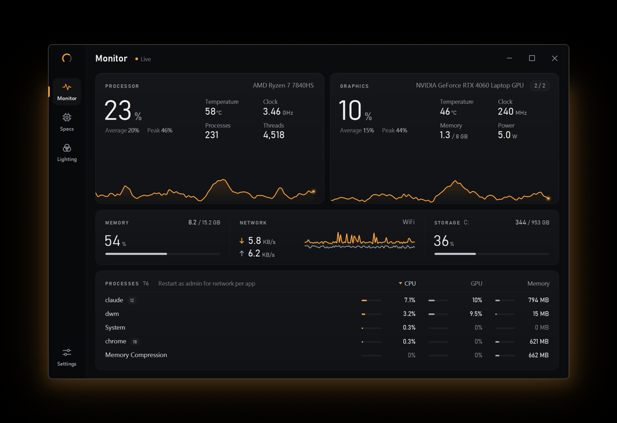
Task: Toggle the Live status indicator
Action: point(143,59)
